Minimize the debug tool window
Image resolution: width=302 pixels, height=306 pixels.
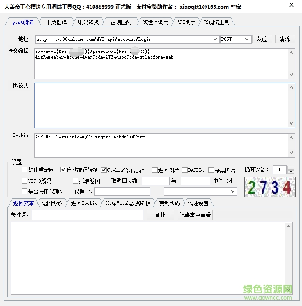coord(253,5)
